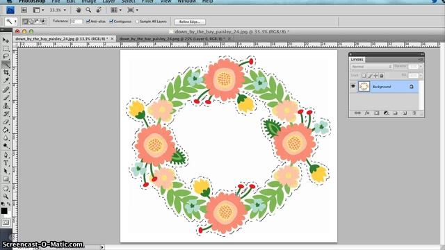Add a layer mask
The height and width of the screenshot is (250, 445).
coord(377,113)
